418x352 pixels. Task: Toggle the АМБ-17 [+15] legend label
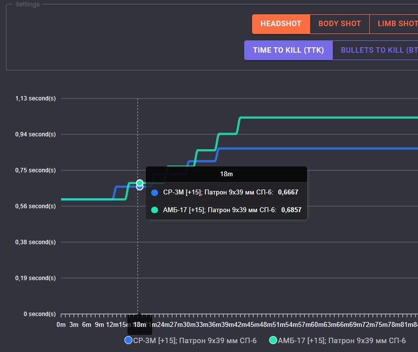(342, 340)
